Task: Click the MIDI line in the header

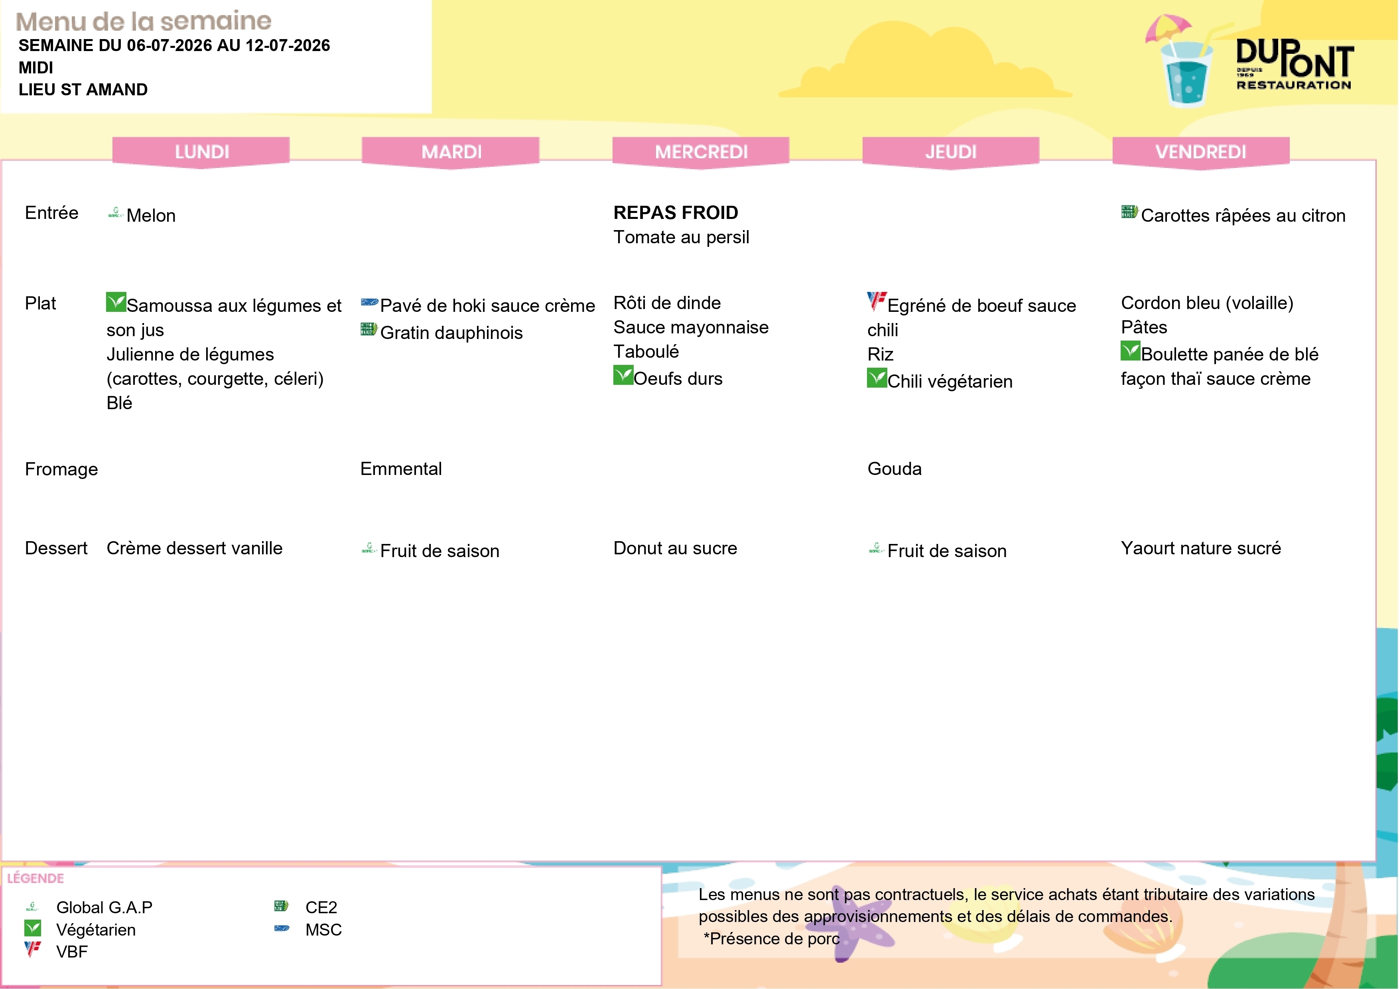Action: pyautogui.click(x=36, y=68)
